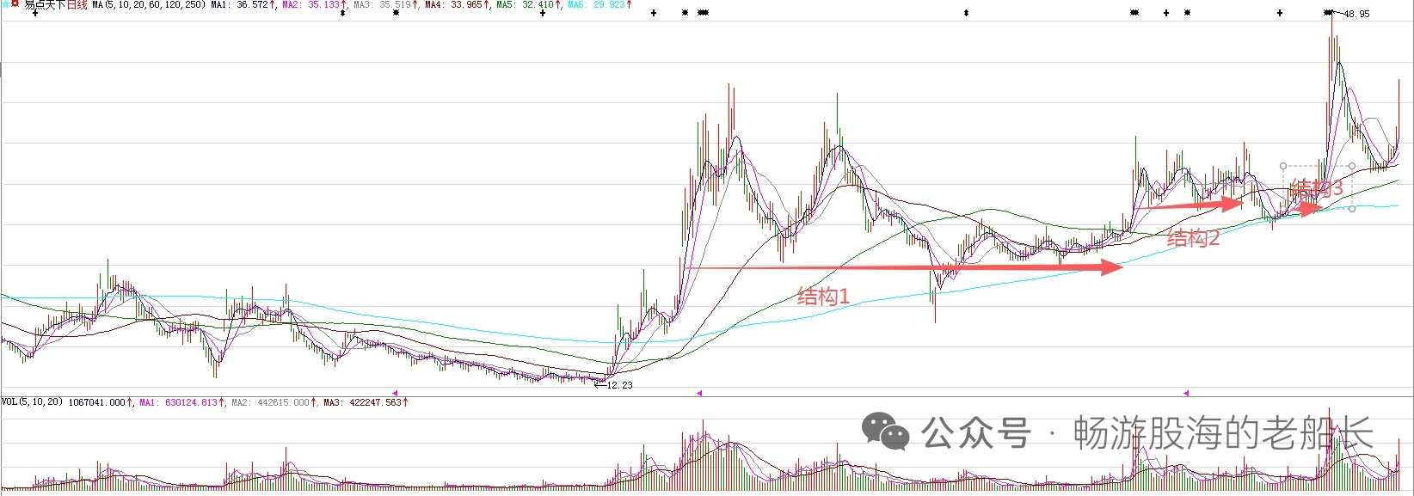This screenshot has width=1414, height=496.
Task: Click the asterisk event marker under MA3 value
Action: pos(396,14)
